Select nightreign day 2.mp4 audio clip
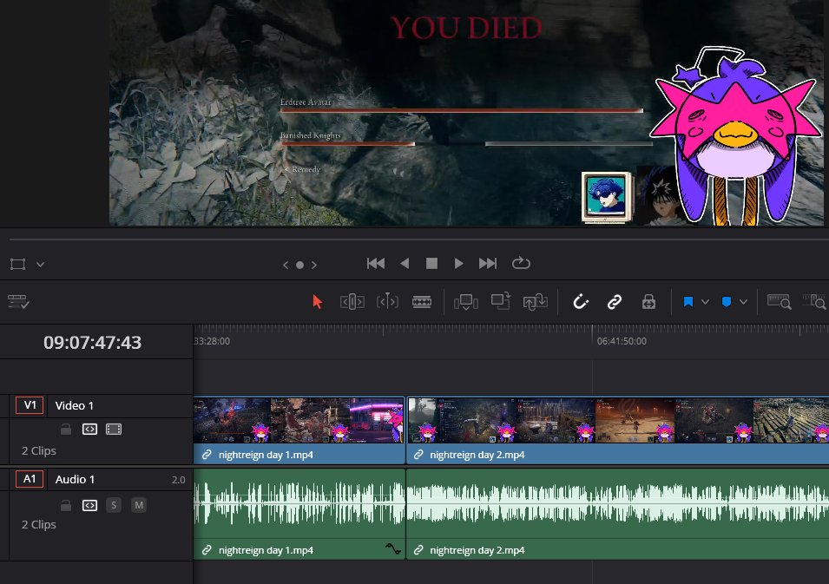 [x=617, y=515]
